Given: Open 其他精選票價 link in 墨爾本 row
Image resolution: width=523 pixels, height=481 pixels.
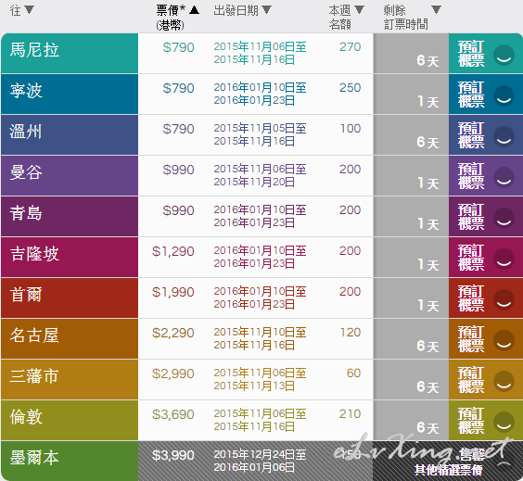Looking at the screenshot, I should pos(448,470).
